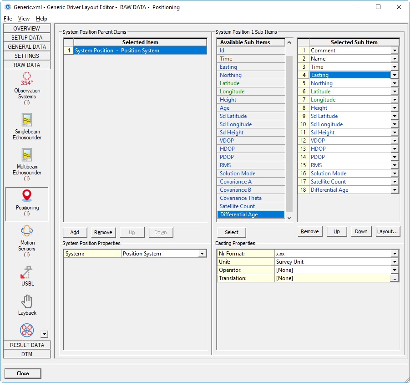Image resolution: width=410 pixels, height=383 pixels.
Task: Open the Layback hand icon
Action: 27,301
